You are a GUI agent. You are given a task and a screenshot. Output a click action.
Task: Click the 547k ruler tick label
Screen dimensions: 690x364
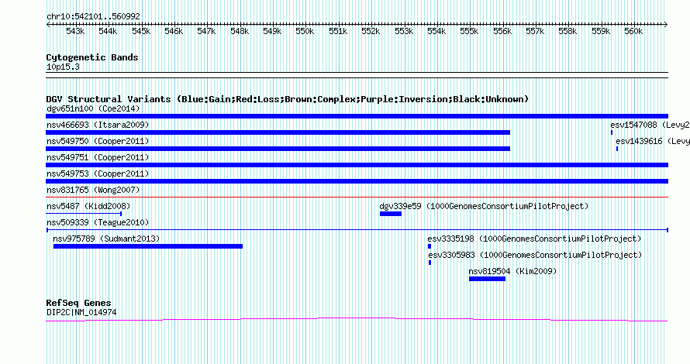tap(206, 31)
